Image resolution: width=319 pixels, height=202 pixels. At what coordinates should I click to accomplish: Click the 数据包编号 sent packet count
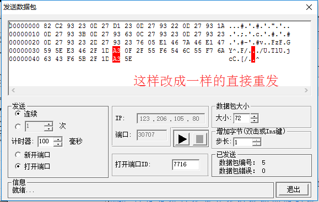263,162
